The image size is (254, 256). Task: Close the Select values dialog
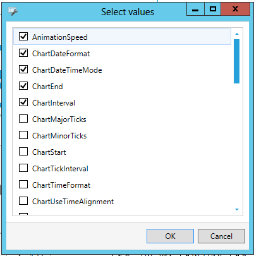(x=236, y=9)
